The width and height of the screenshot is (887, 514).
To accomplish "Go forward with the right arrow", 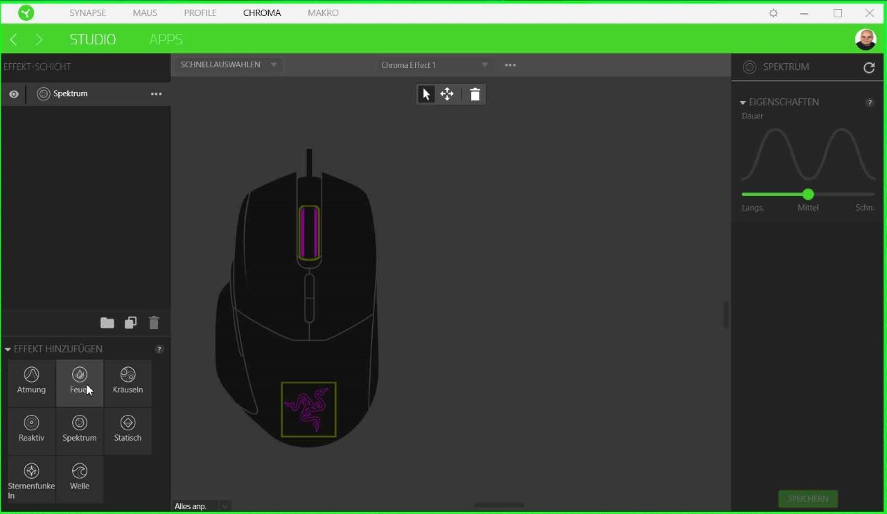I will click(x=39, y=39).
